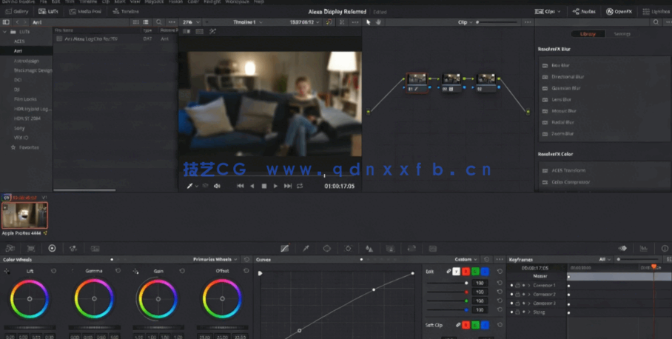Open the Lightbox view
Image resolution: width=672 pixels, height=339 pixels.
point(656,12)
